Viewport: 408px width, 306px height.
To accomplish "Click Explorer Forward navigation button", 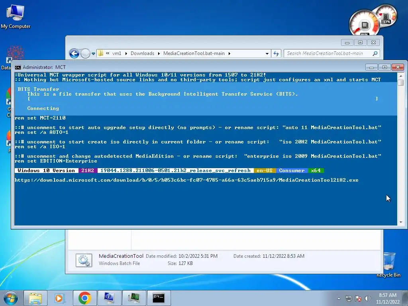I will point(85,54).
